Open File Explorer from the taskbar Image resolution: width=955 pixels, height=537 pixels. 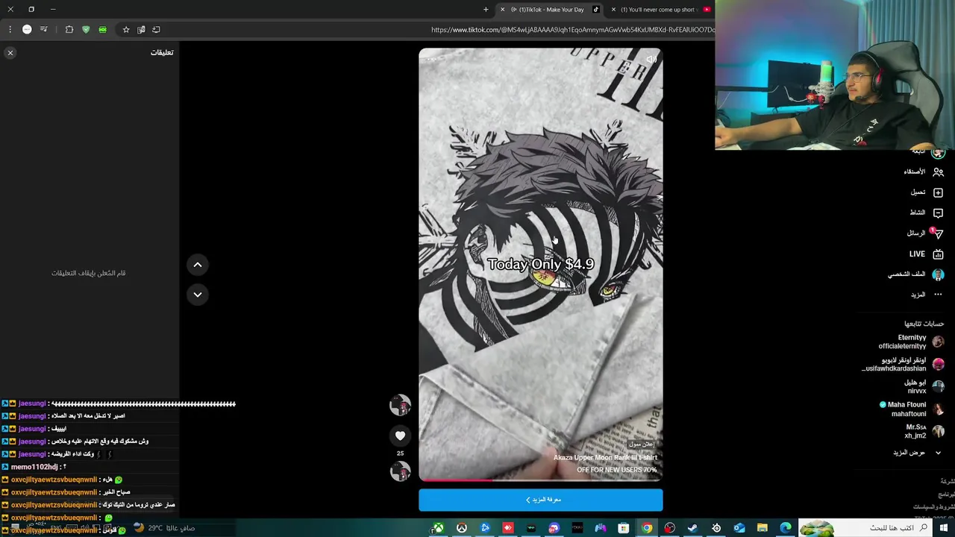763,528
